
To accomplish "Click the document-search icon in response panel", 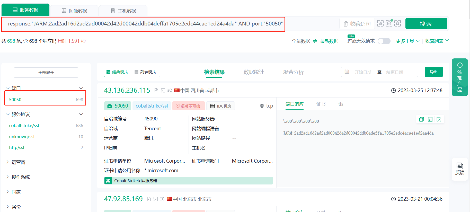I will point(439,119).
